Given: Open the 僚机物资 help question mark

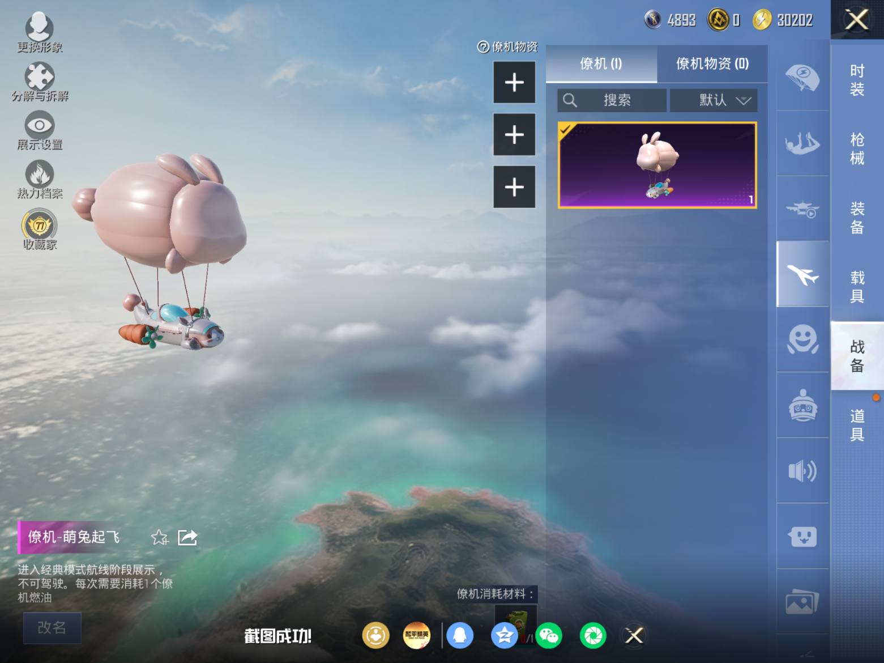Looking at the screenshot, I should pos(483,47).
